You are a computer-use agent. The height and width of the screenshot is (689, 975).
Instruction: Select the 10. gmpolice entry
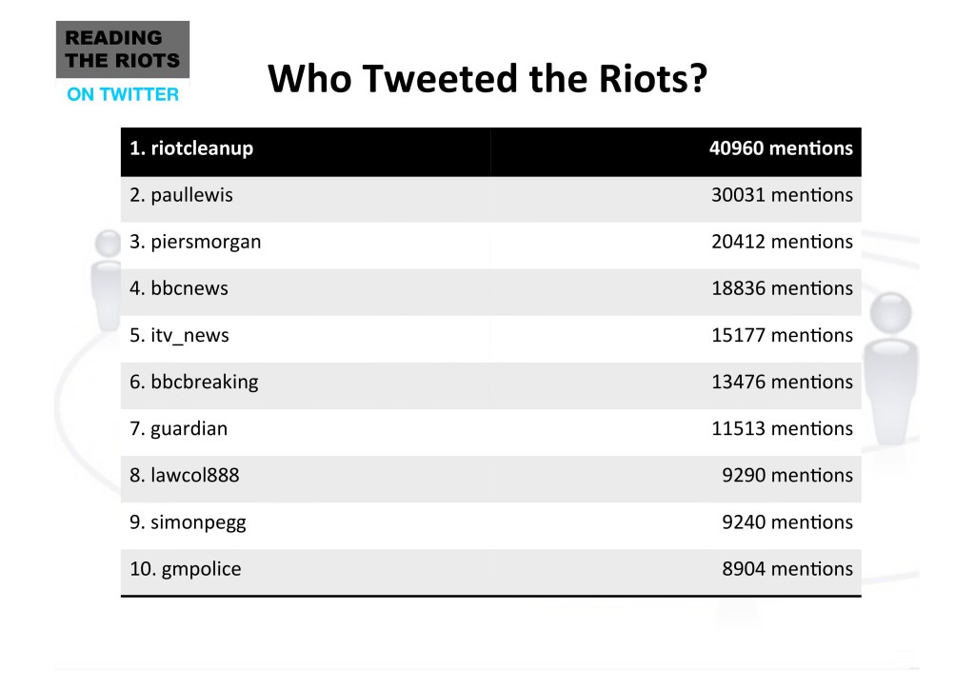(186, 569)
